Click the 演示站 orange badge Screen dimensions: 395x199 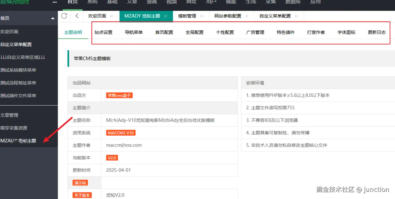80,183
